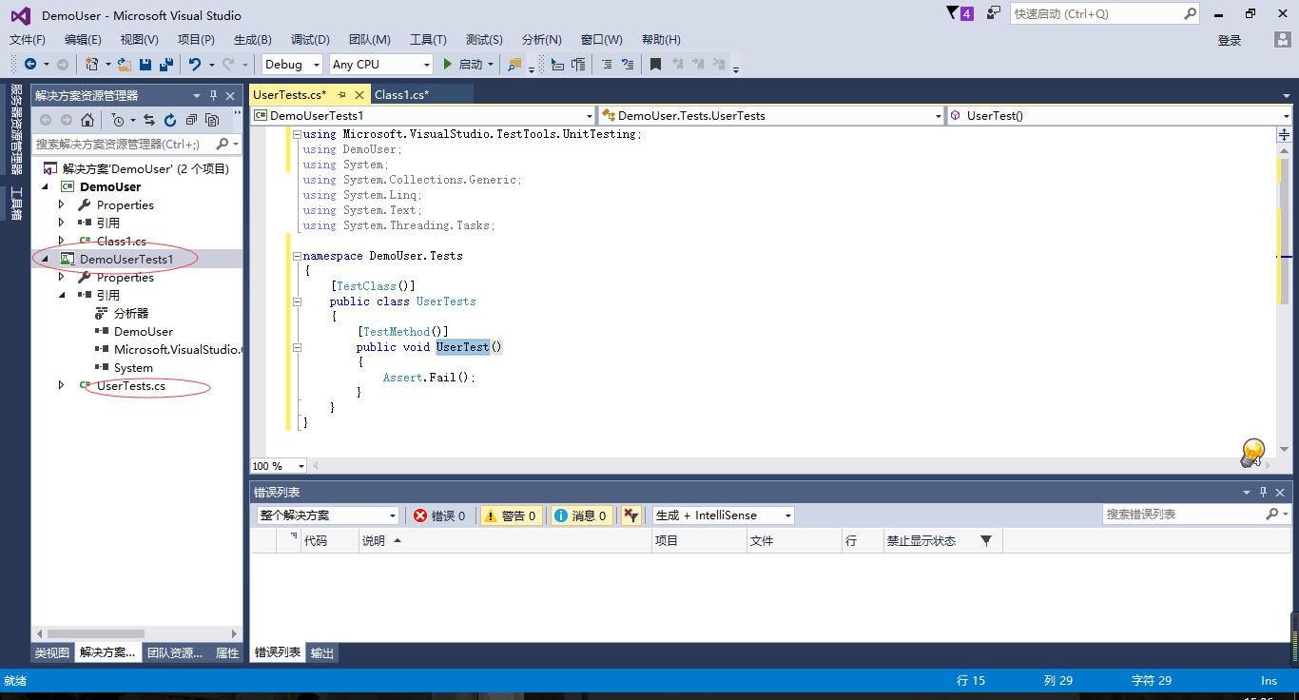Switch to the 类视图 tab

51,652
